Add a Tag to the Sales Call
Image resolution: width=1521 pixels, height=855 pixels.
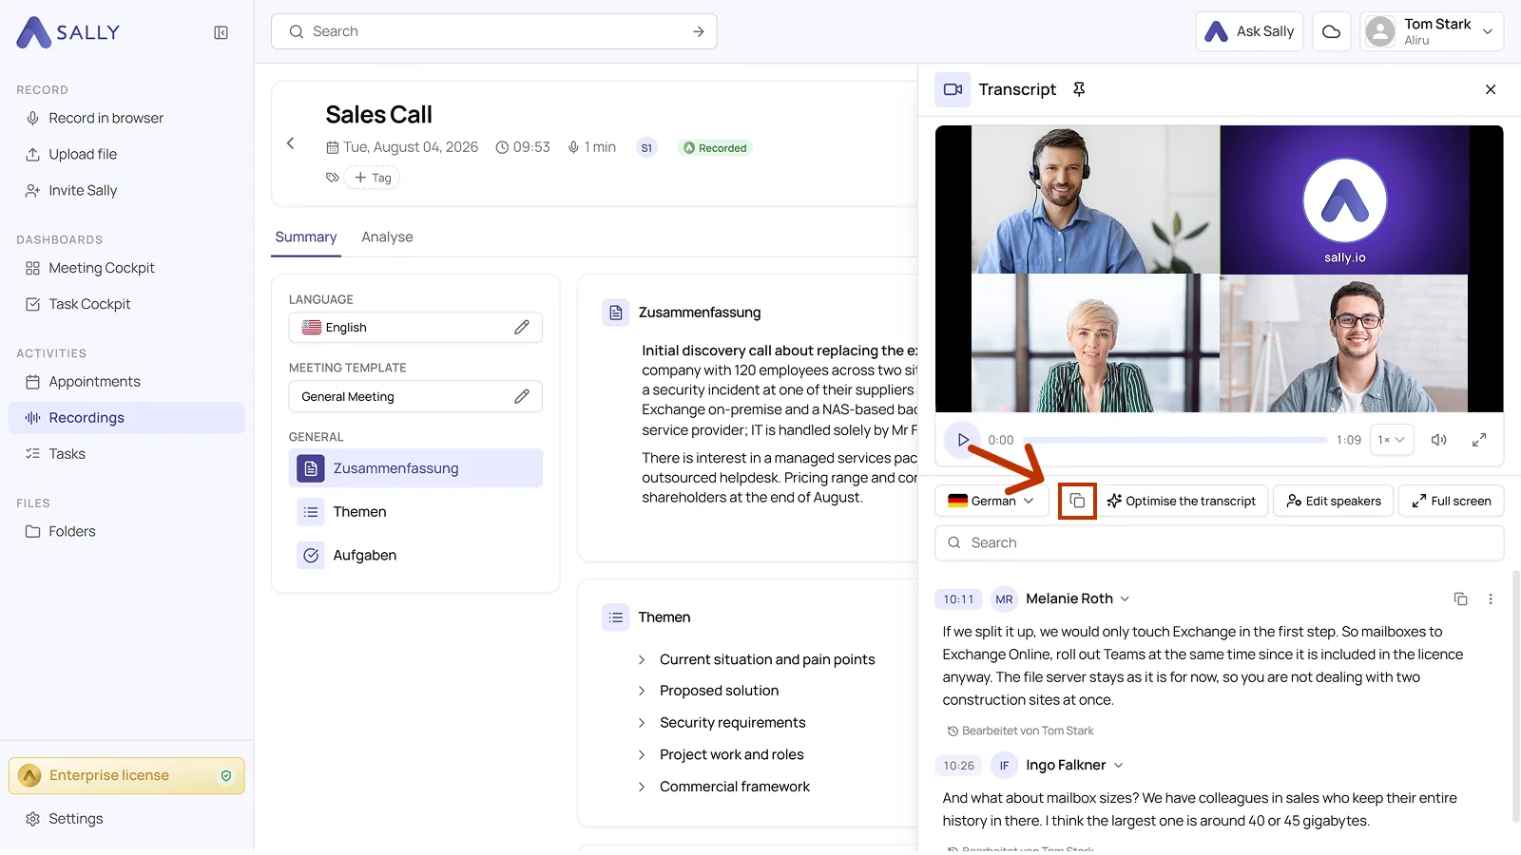(373, 178)
